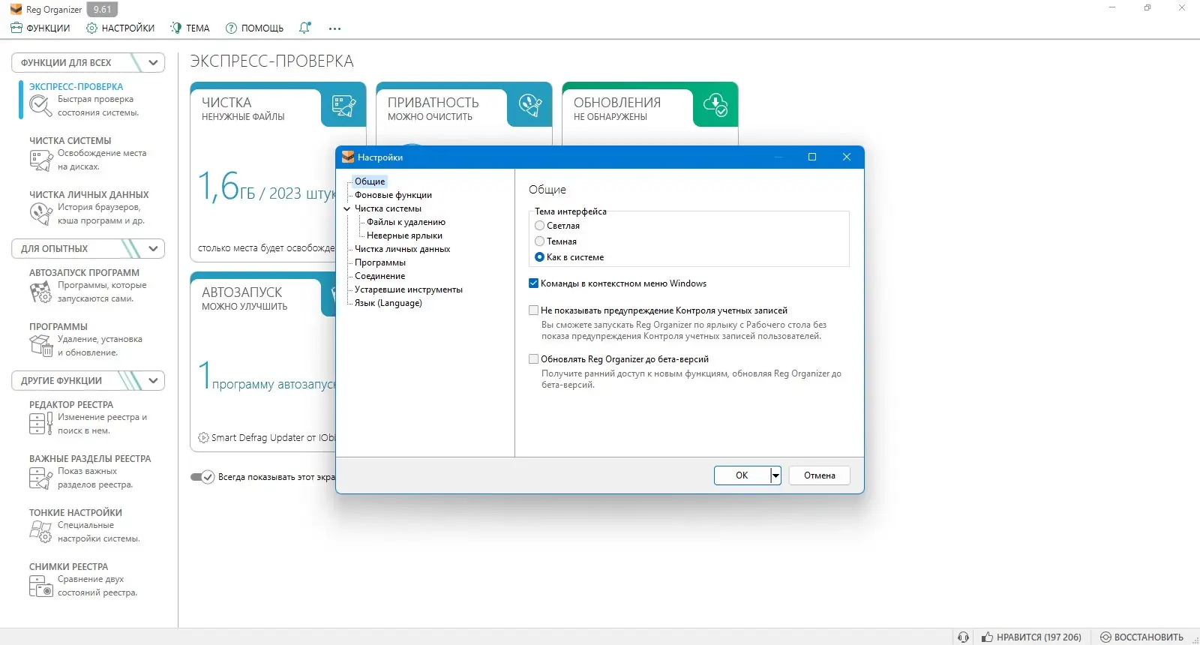1200x645 pixels.
Task: Click the Важные разделы реестра icon
Action: [x=40, y=478]
